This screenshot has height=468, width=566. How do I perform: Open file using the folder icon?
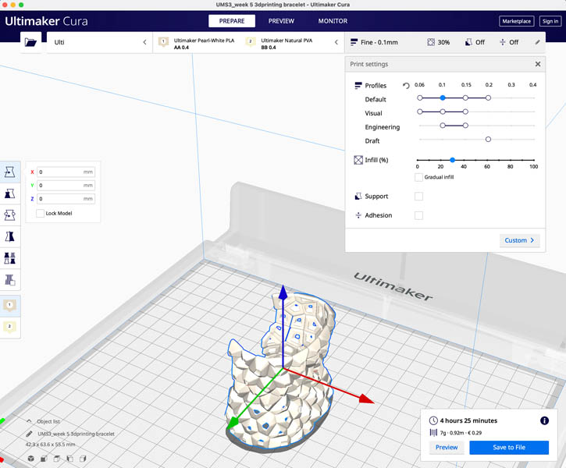[x=30, y=42]
